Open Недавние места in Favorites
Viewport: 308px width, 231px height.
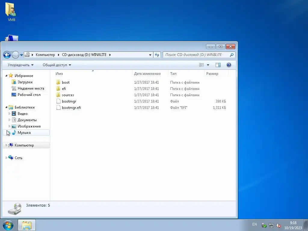(x=31, y=88)
